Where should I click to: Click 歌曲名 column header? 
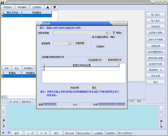coord(12,73)
